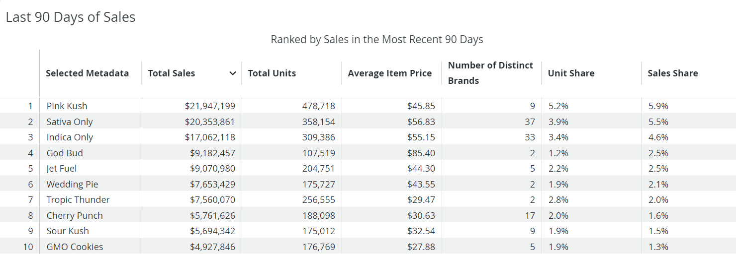Click Number of Distinct Brands header
This screenshot has width=736, height=254.
pos(490,73)
